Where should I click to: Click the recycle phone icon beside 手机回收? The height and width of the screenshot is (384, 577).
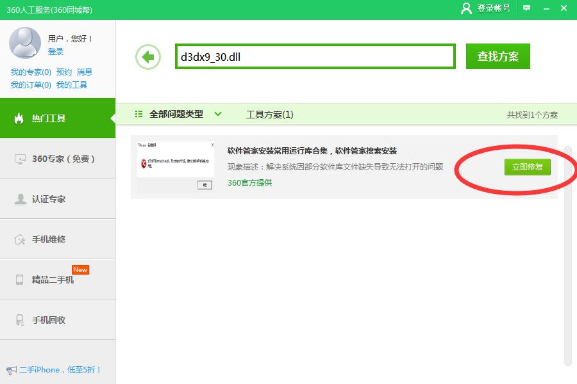[20, 320]
